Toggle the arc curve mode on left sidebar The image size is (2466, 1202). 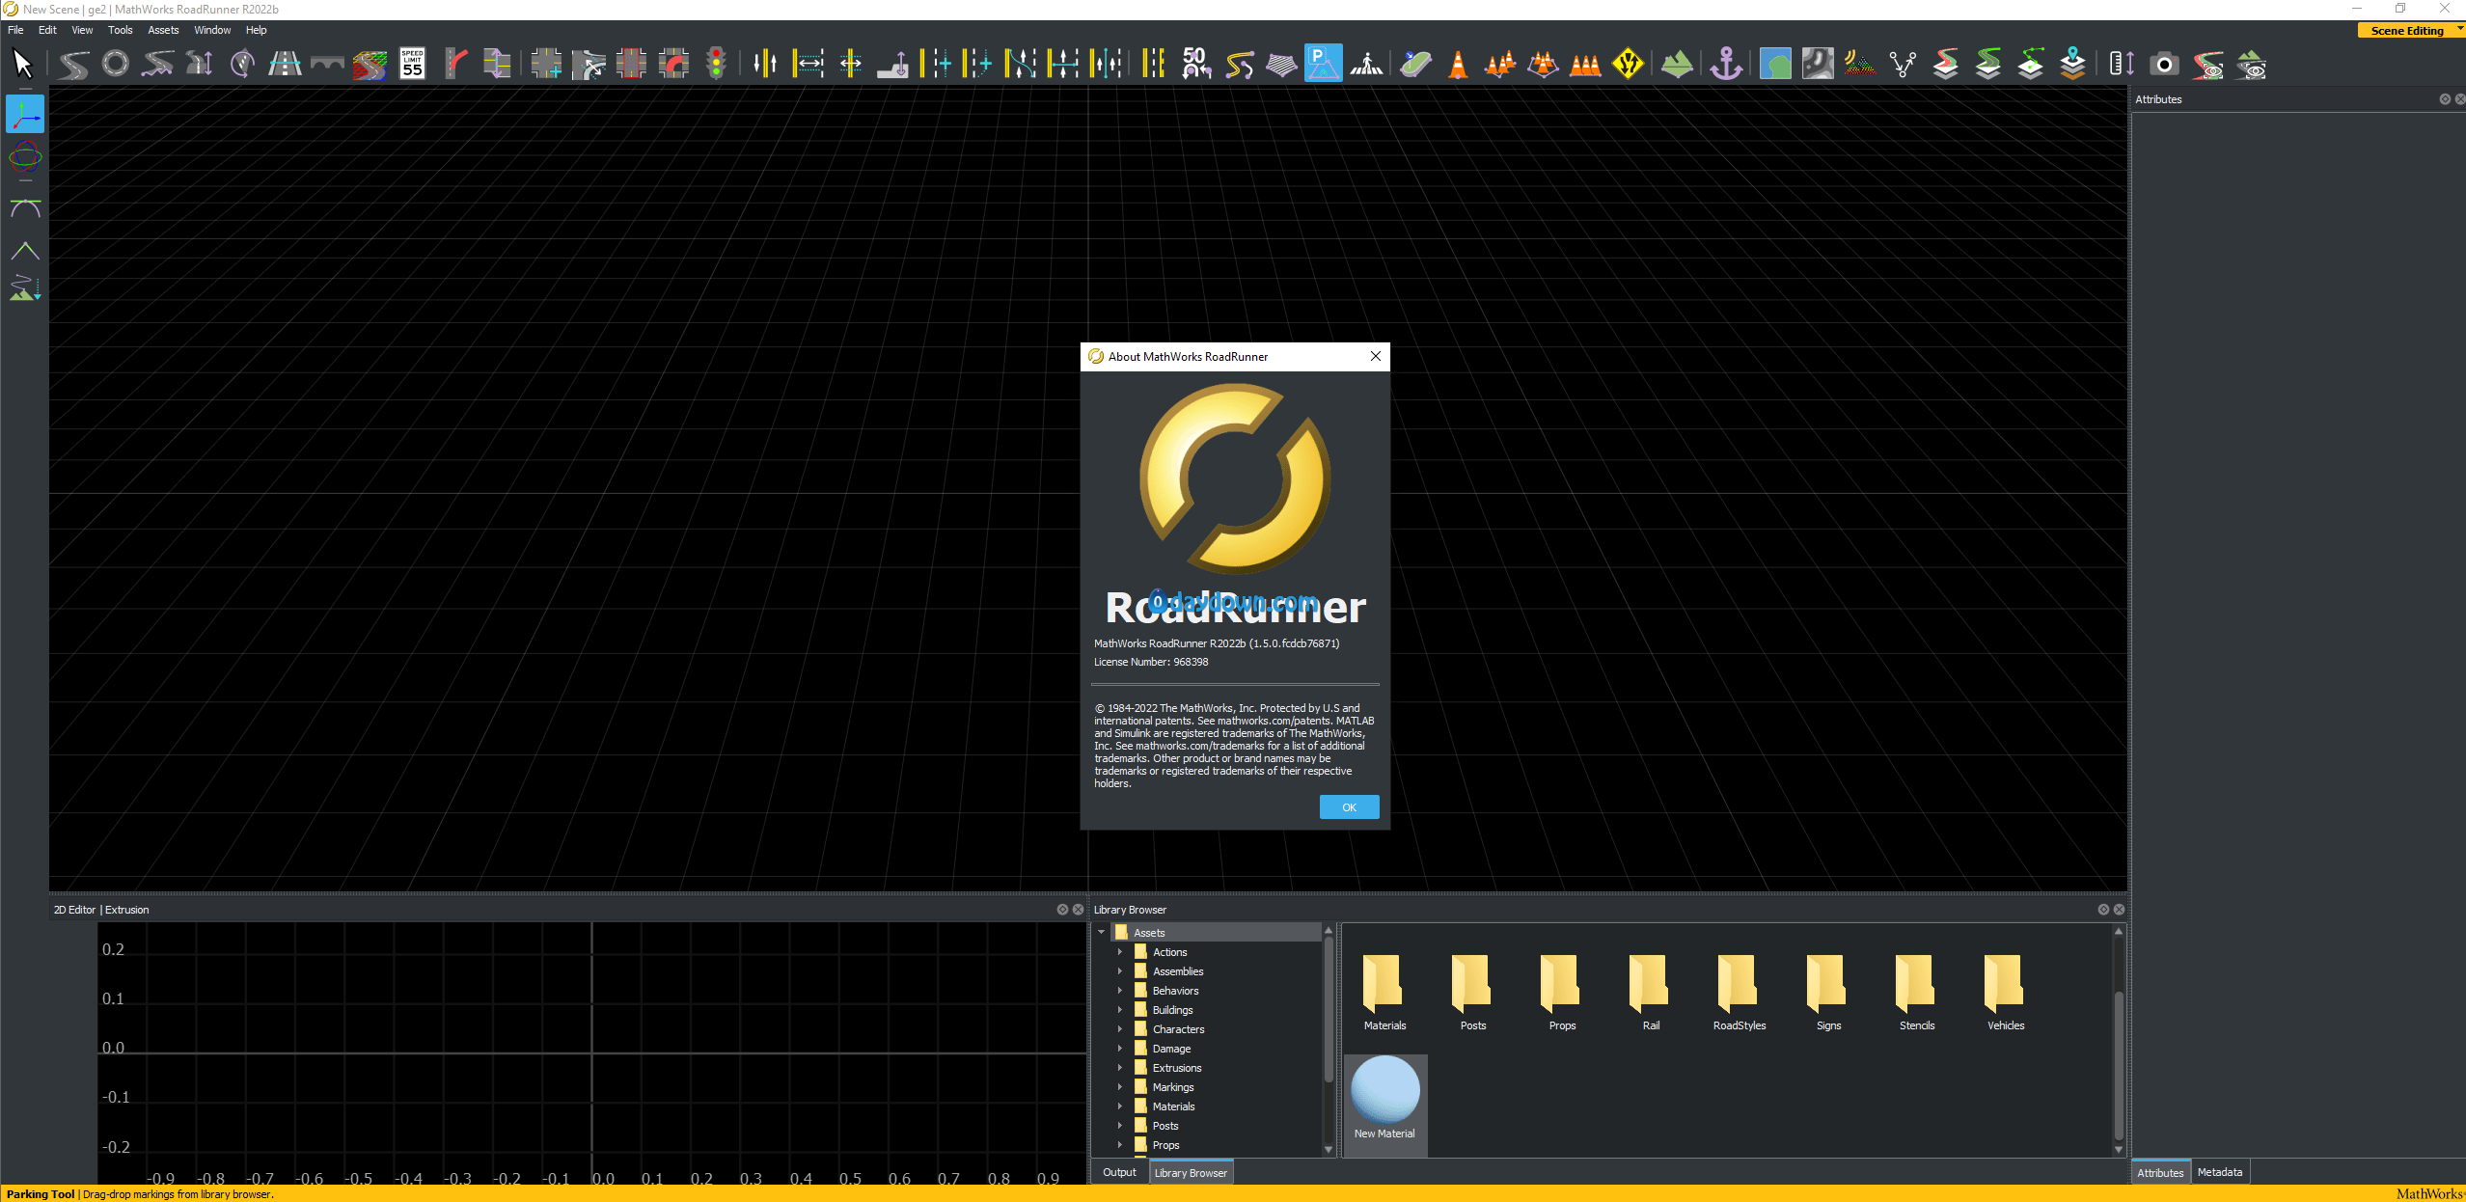[x=25, y=208]
